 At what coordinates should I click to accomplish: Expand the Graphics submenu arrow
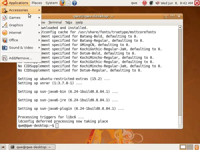point(39,25)
